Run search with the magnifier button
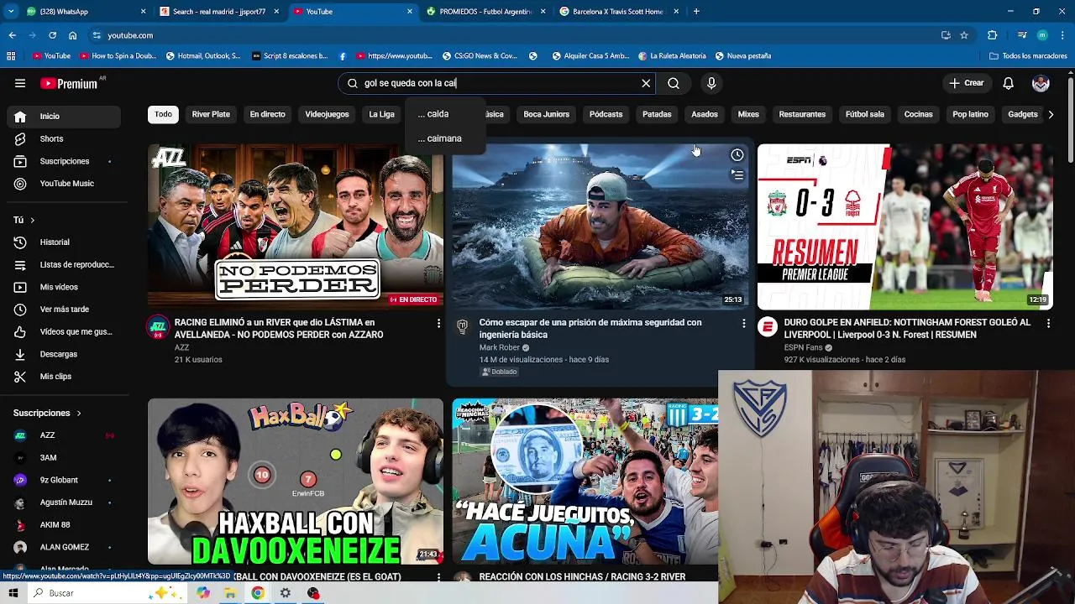Viewport: 1075px width, 604px height. tap(674, 83)
